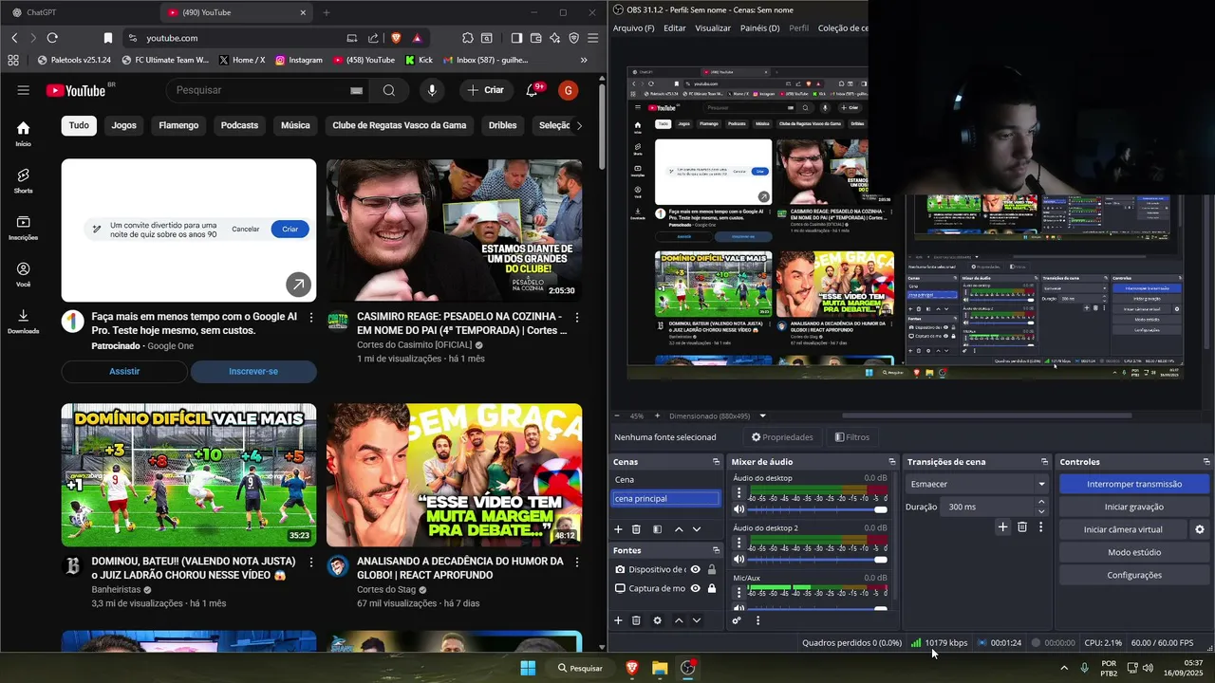The height and width of the screenshot is (683, 1215).
Task: Open the YouTube hamburger guide menu
Action: coord(23,90)
